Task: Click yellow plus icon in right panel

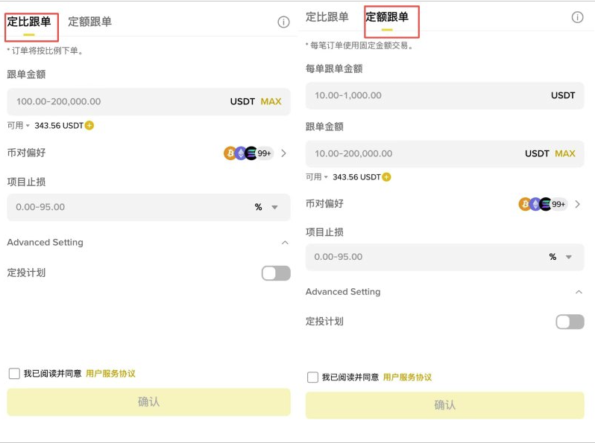Action: (386, 177)
